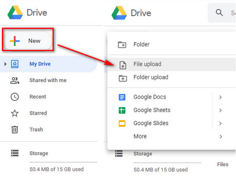Open Storage in the left sidebar

point(39,153)
